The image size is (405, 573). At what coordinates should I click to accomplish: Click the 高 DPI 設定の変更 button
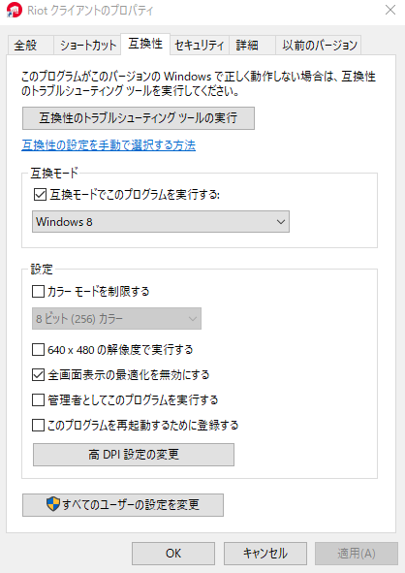(134, 455)
